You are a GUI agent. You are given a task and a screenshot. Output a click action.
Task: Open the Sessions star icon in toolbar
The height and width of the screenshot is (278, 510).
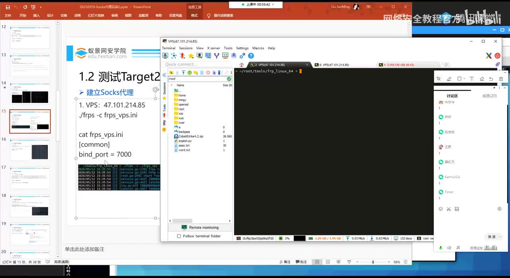tap(191, 56)
